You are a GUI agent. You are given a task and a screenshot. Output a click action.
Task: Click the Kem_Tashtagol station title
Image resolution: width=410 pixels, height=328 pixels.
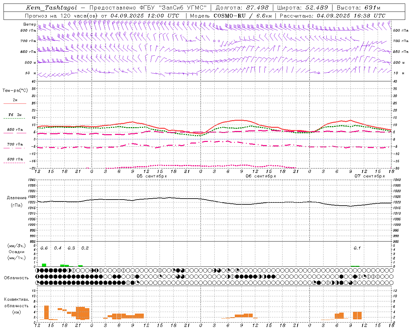pyautogui.click(x=52, y=8)
